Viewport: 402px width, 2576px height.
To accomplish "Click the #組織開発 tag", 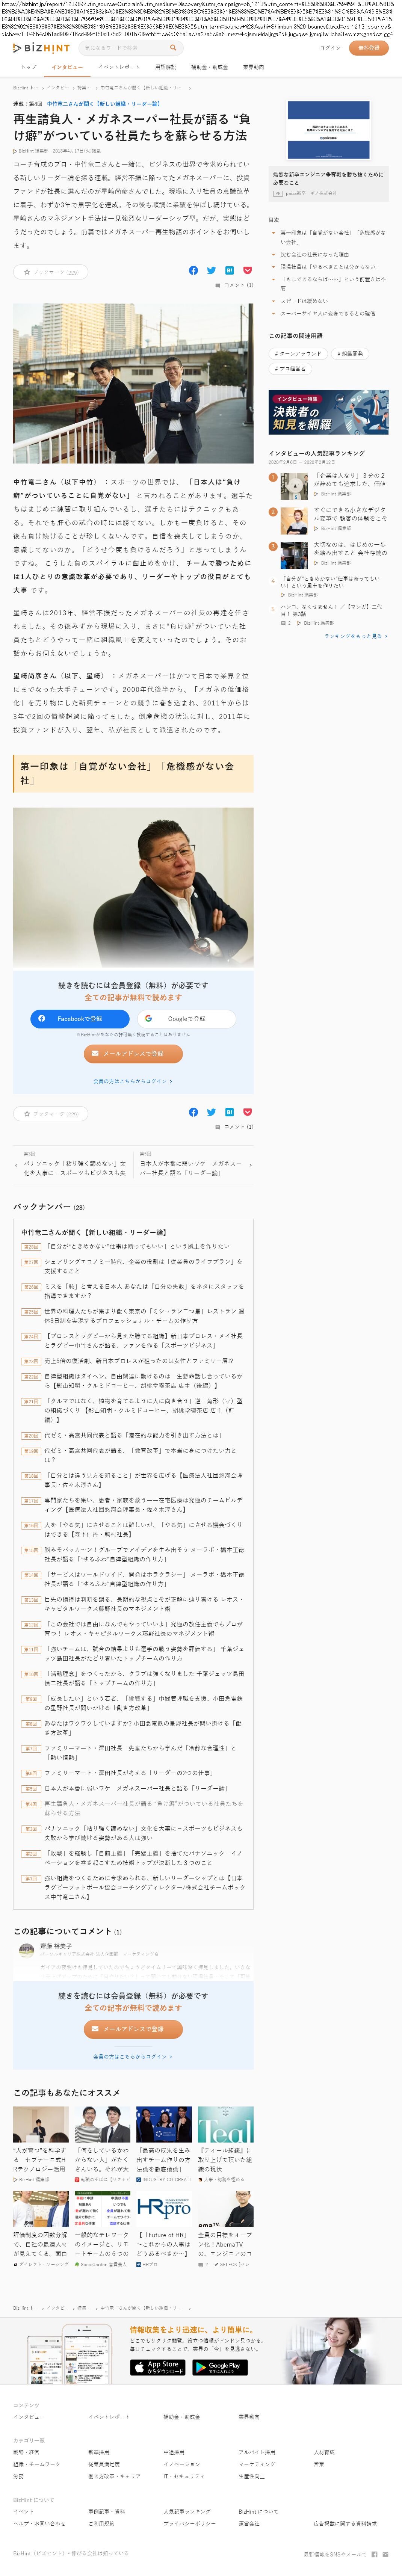I will click(x=350, y=353).
